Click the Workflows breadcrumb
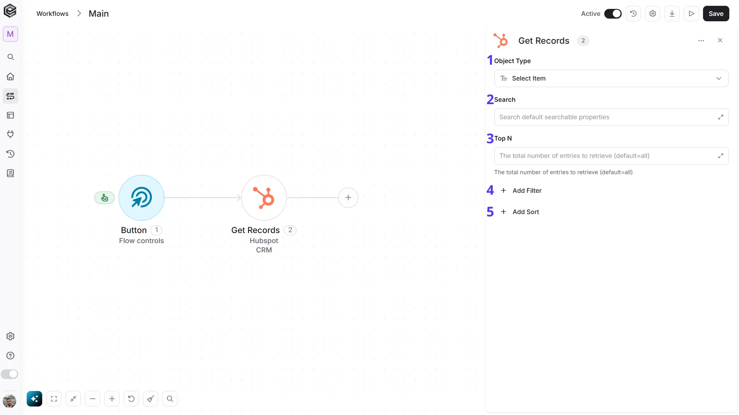739x415 pixels. (52, 14)
